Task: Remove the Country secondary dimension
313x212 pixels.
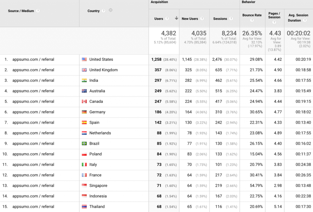Action: 110,10
